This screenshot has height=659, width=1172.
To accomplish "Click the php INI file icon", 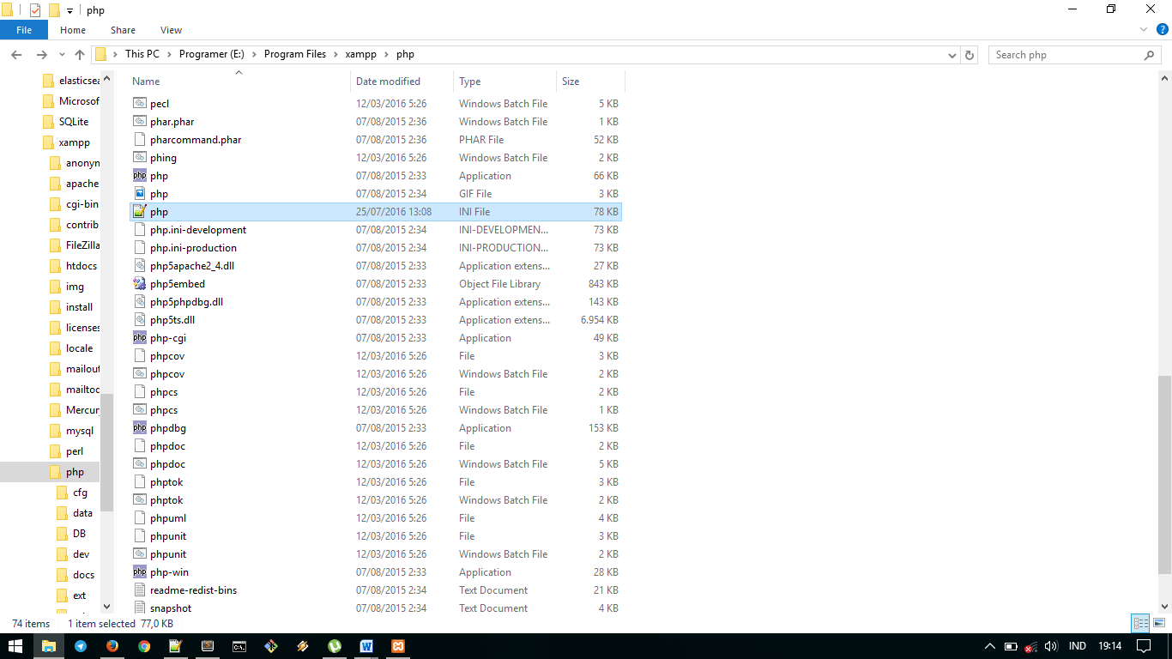I will coord(140,211).
